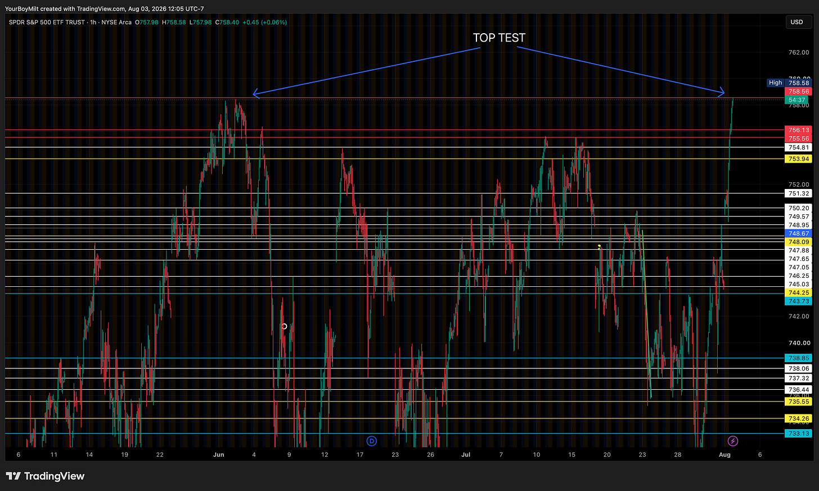Select the 736.44 price level label
Viewport: 819px width, 491px height.
(799, 389)
